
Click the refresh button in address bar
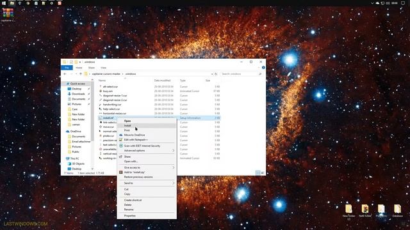(x=216, y=74)
